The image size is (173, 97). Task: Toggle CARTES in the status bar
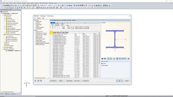(x=115, y=96)
